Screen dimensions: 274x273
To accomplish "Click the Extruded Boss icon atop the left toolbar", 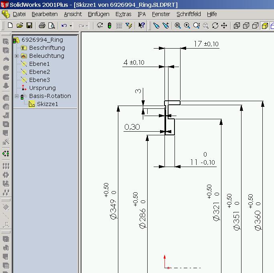I will pyautogui.click(x=6, y=42).
